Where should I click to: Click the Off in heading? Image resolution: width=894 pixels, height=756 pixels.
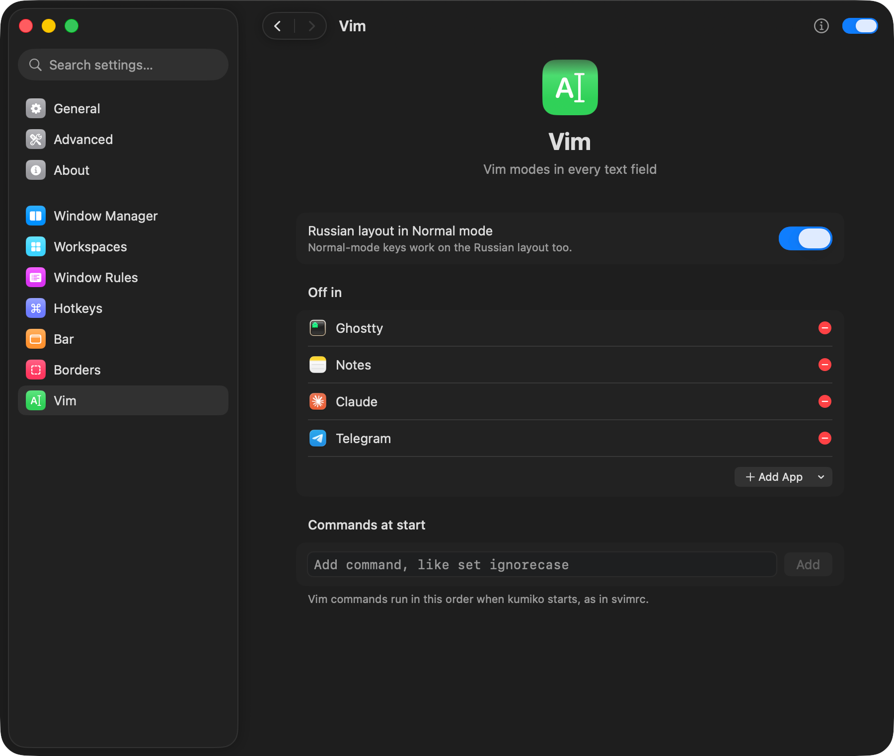coord(325,293)
